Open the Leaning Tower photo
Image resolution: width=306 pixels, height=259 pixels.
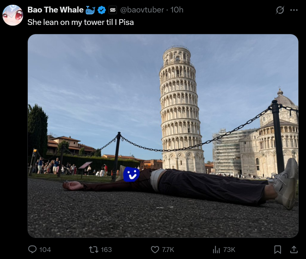(163, 136)
